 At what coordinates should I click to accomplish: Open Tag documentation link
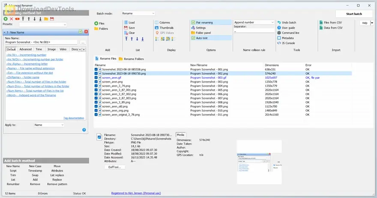click(x=74, y=118)
